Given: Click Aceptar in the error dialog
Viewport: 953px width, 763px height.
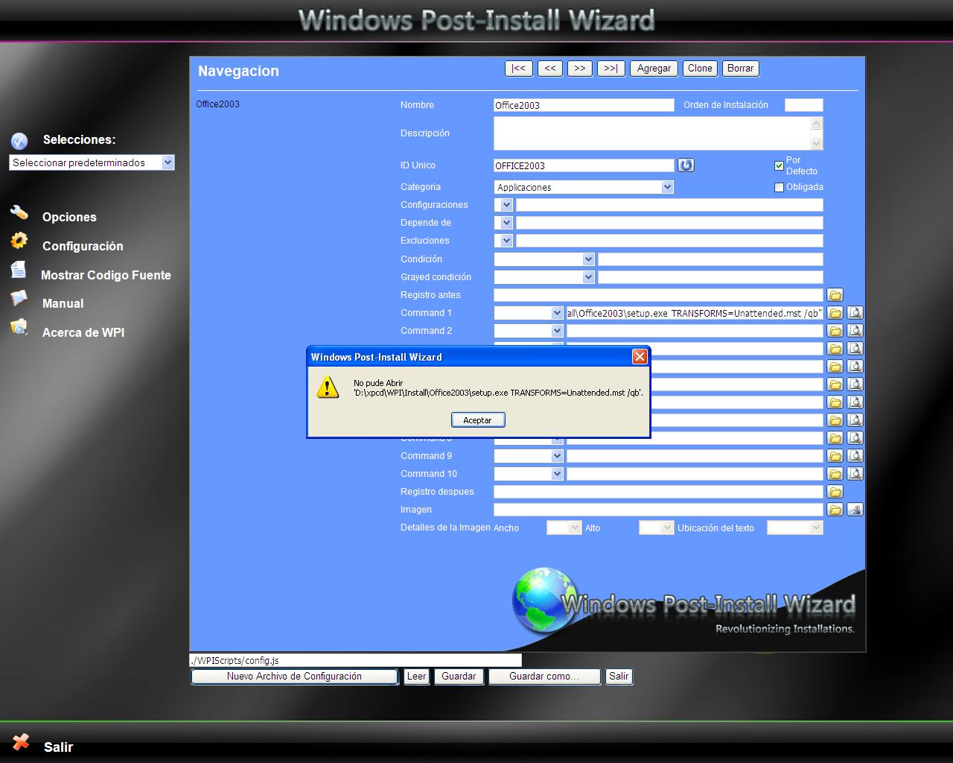Looking at the screenshot, I should click(x=478, y=420).
